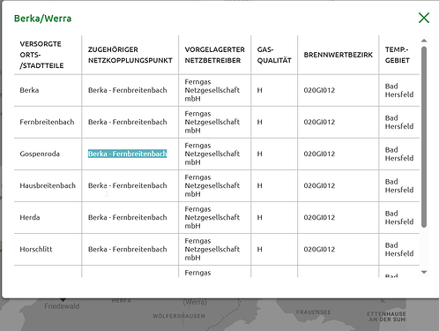439x331 pixels.
Task: Click the table's vertical scrollbar thumb
Action: pos(424,137)
